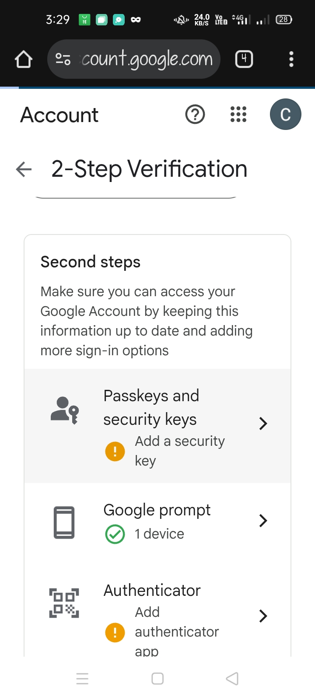Open the Google prompt option
315x700 pixels.
[157, 510]
